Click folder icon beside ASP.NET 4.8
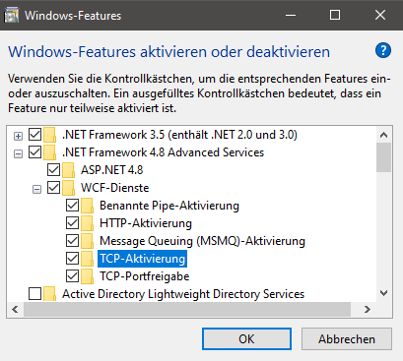Viewport: 403px width, 361px height. point(69,170)
